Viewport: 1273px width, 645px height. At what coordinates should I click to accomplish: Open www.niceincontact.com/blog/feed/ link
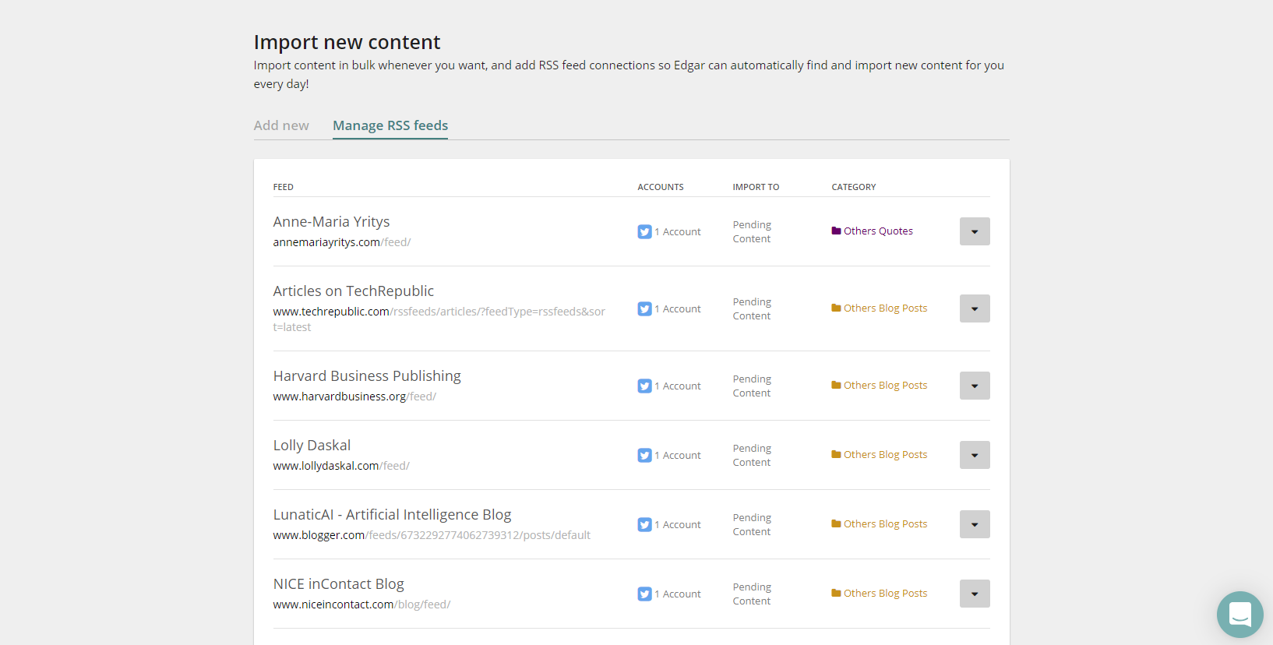click(362, 604)
